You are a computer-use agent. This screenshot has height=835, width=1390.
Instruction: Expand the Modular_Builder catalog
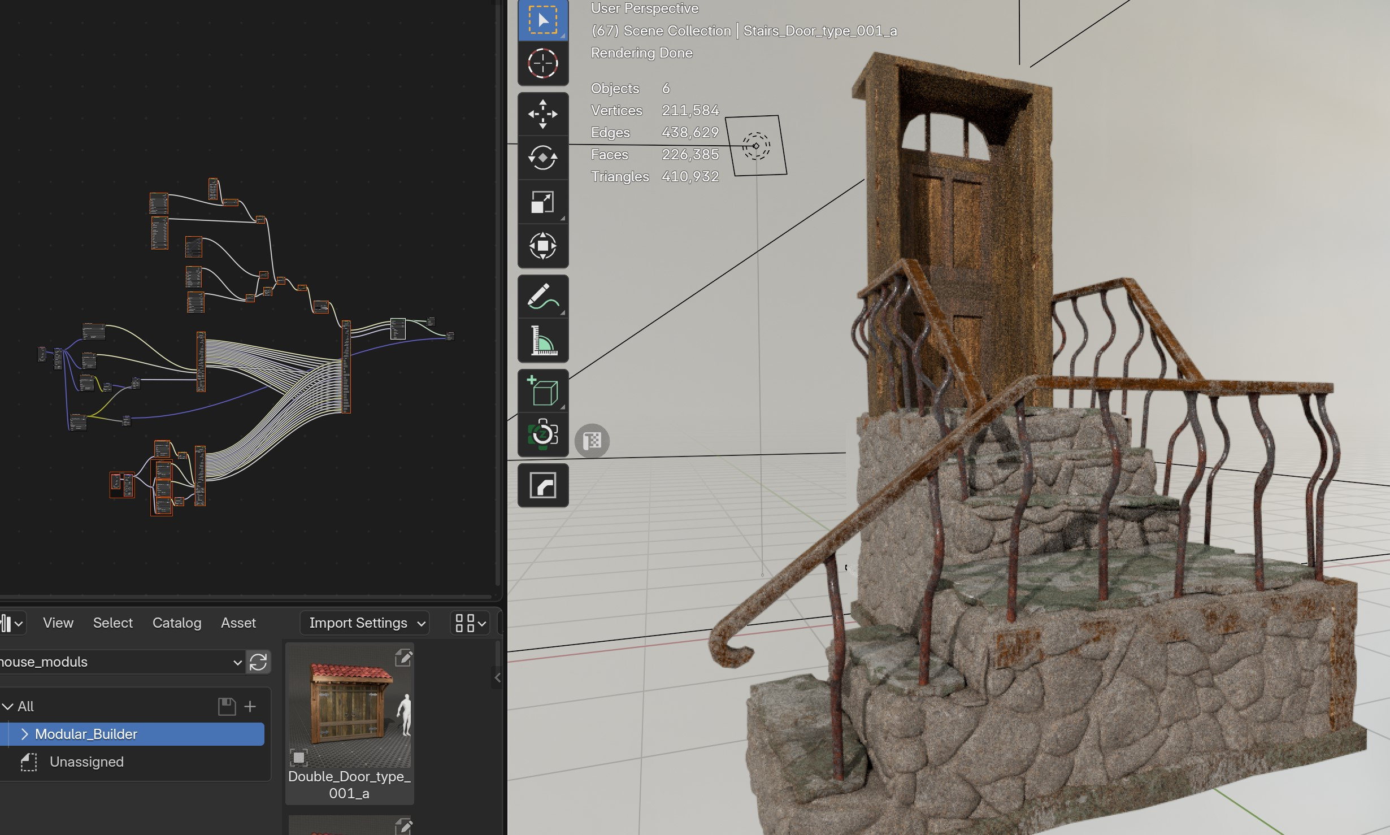(24, 734)
